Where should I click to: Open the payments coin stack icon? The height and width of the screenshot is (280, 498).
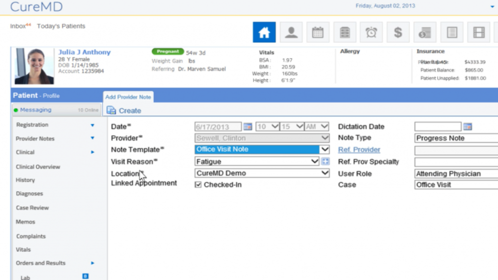pyautogui.click(x=424, y=32)
